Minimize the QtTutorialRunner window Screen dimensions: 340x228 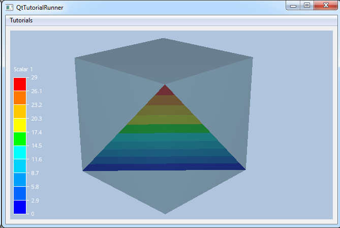coord(293,6)
